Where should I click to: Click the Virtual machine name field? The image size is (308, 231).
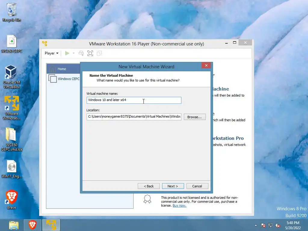tap(134, 100)
